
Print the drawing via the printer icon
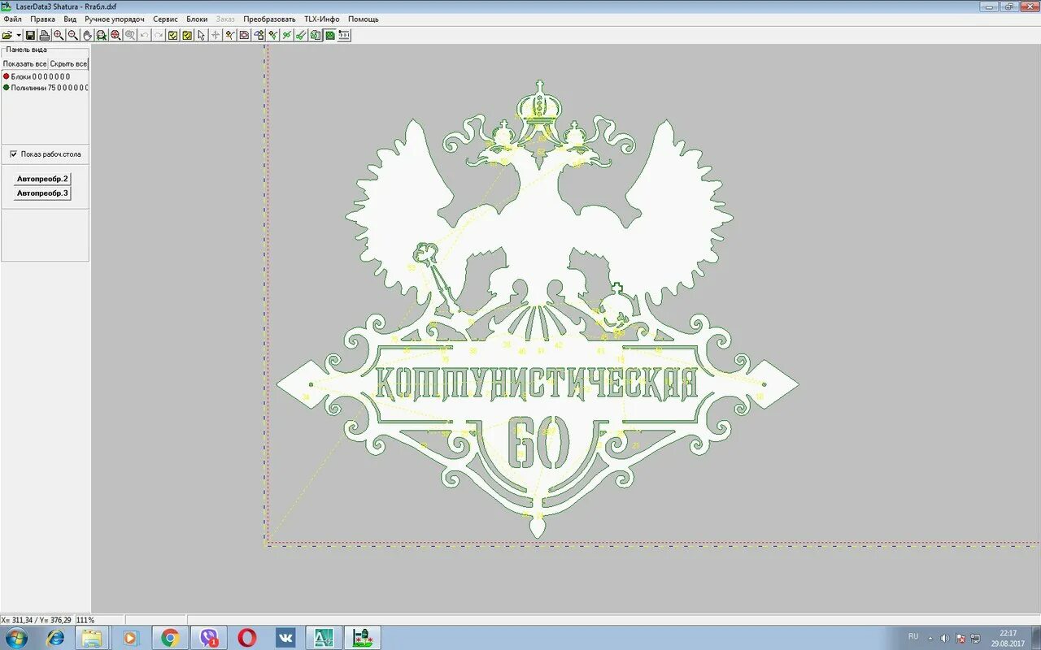pos(43,35)
